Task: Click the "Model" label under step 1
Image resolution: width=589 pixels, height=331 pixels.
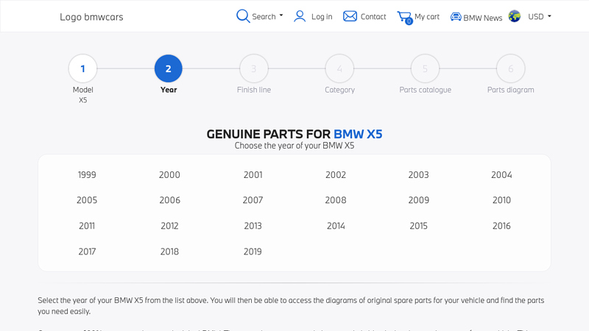Action: (x=82, y=90)
